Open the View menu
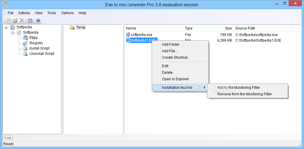 point(38,13)
